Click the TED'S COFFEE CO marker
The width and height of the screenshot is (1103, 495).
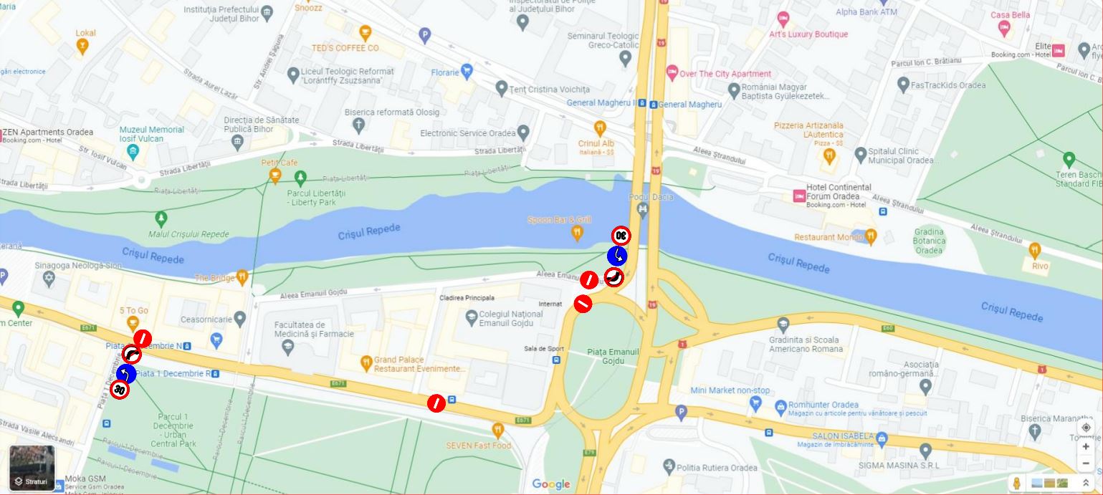coord(366,33)
